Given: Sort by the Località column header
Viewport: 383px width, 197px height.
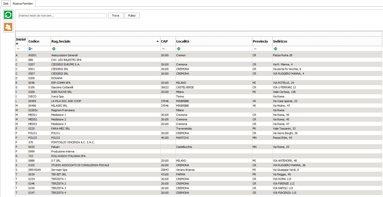Looking at the screenshot, I should [x=214, y=41].
